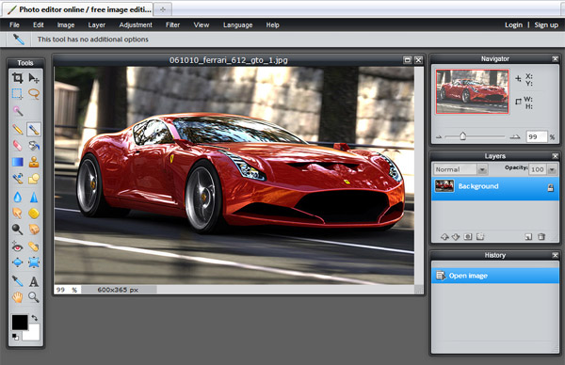Click the Login link
This screenshot has height=365, width=565.
click(513, 24)
